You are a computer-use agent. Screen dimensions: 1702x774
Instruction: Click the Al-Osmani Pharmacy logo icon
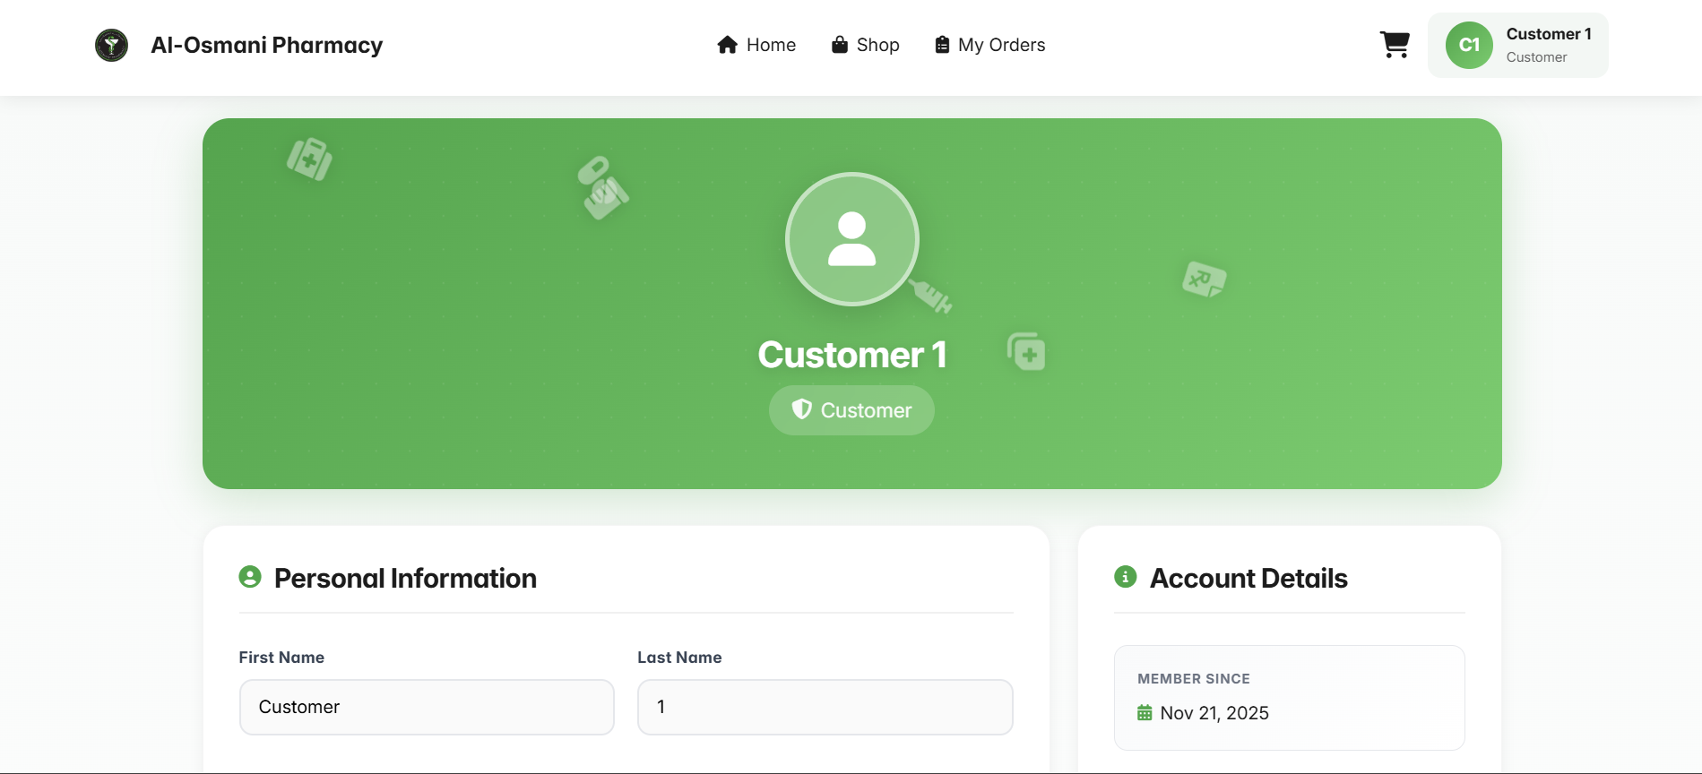(x=112, y=45)
